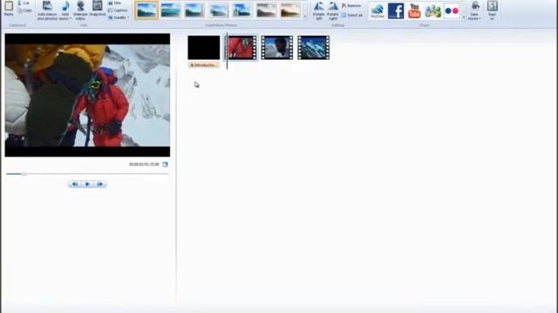Select the black title clip in storyboard
Image resolution: width=558 pixels, height=313 pixels.
(204, 48)
